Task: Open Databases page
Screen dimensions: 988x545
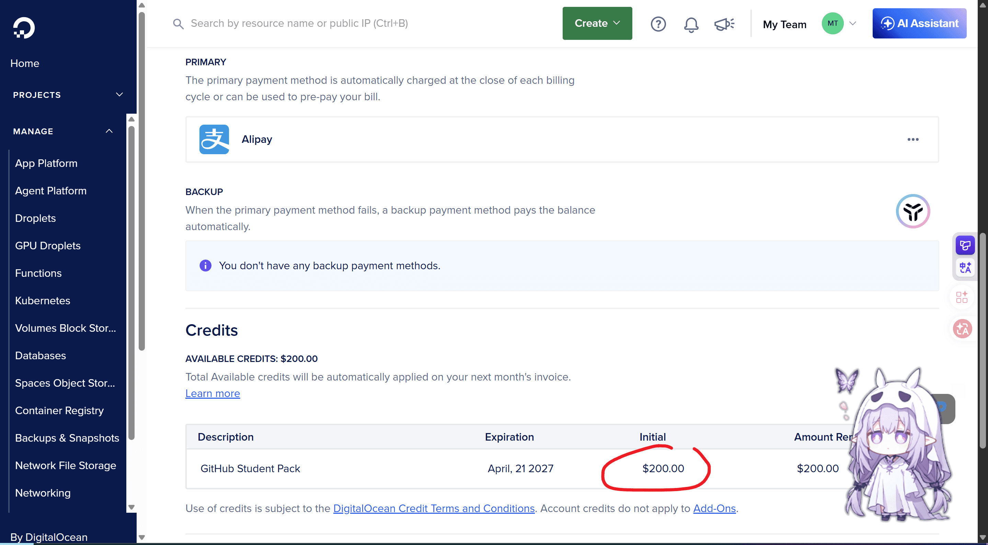Action: pos(41,355)
